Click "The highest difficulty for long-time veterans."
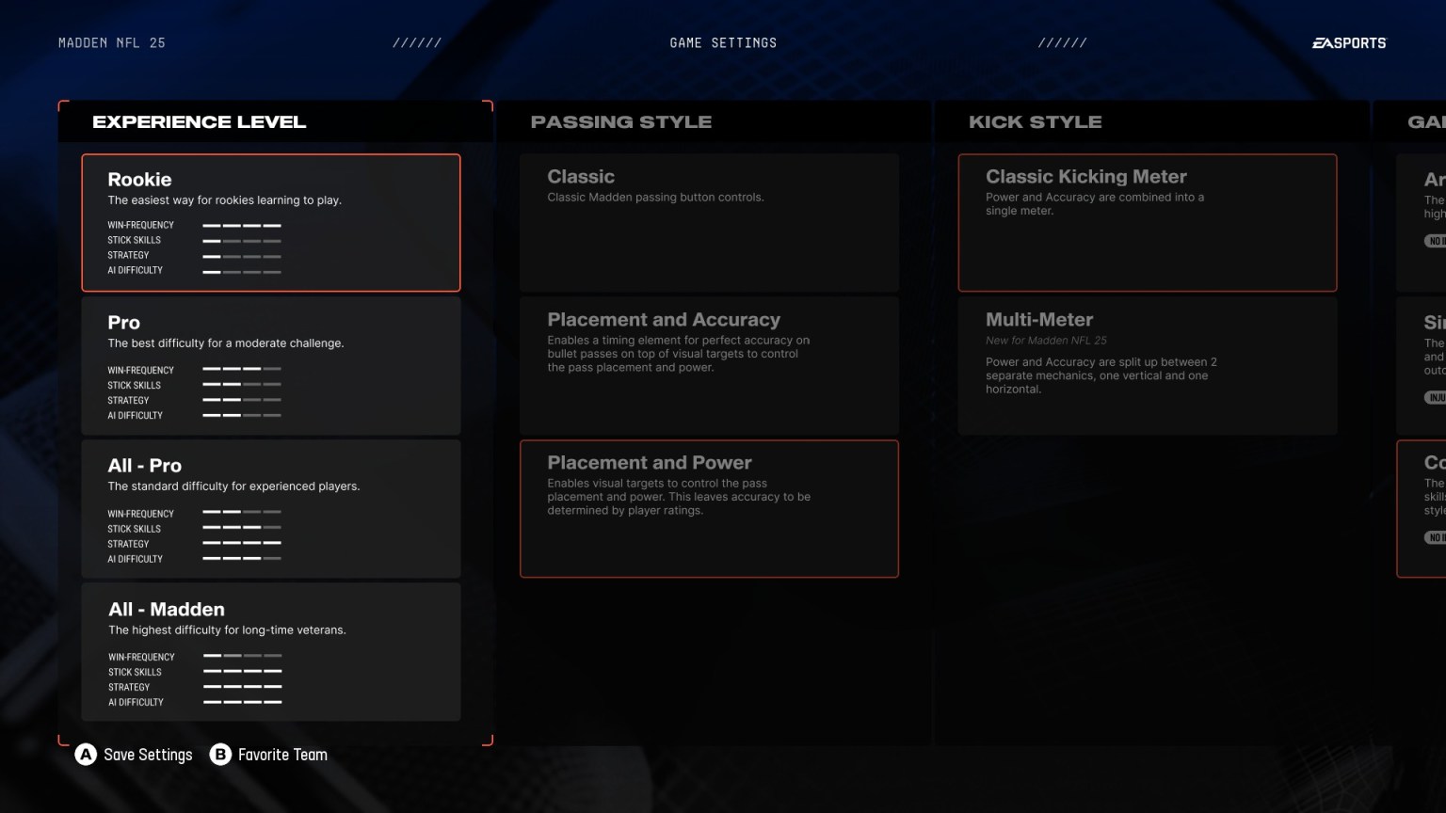The width and height of the screenshot is (1446, 813). [x=227, y=630]
